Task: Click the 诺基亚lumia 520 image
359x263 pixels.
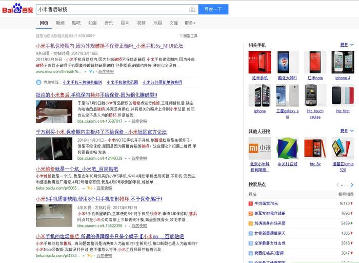Action: pos(343,148)
